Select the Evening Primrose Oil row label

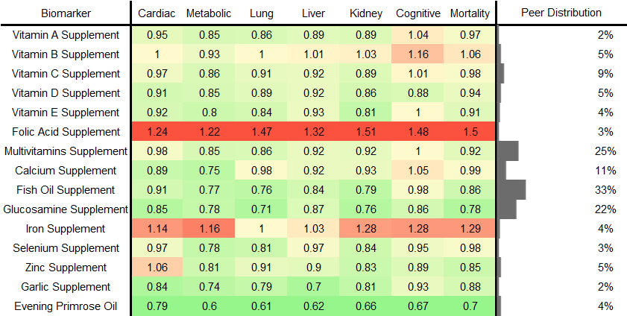pyautogui.click(x=67, y=306)
